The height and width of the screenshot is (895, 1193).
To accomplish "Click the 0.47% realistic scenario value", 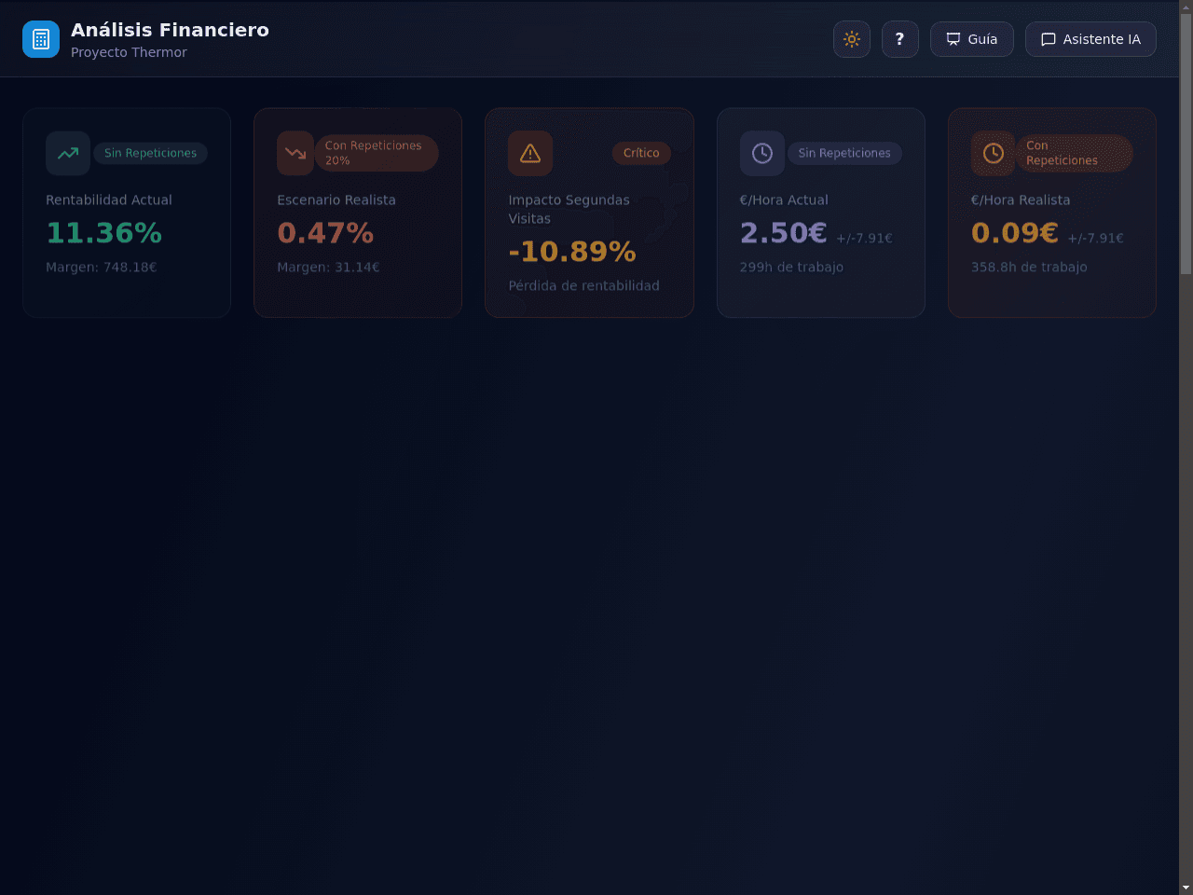I will pyautogui.click(x=325, y=233).
